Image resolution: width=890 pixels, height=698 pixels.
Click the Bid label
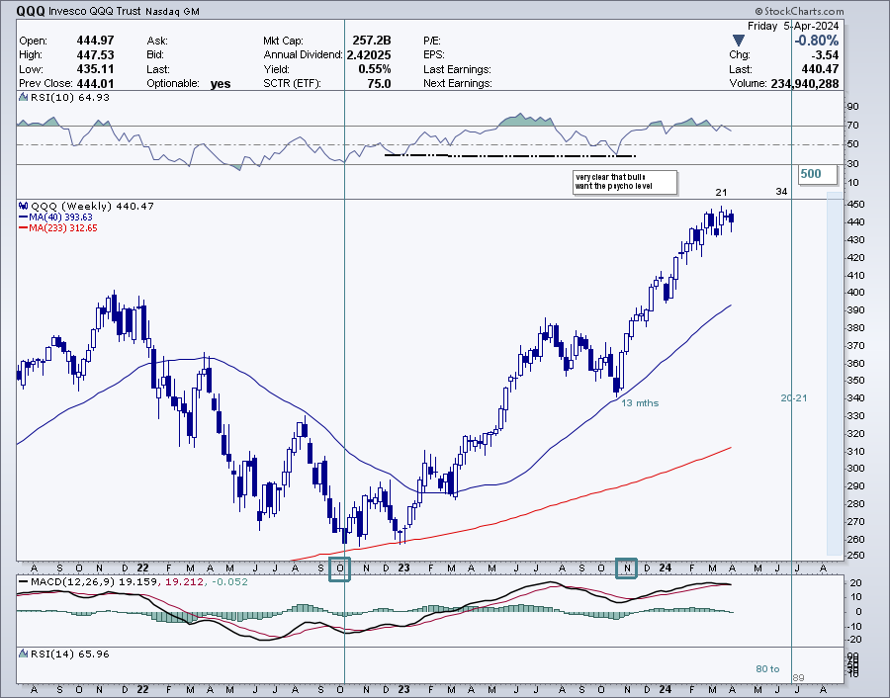click(x=155, y=55)
